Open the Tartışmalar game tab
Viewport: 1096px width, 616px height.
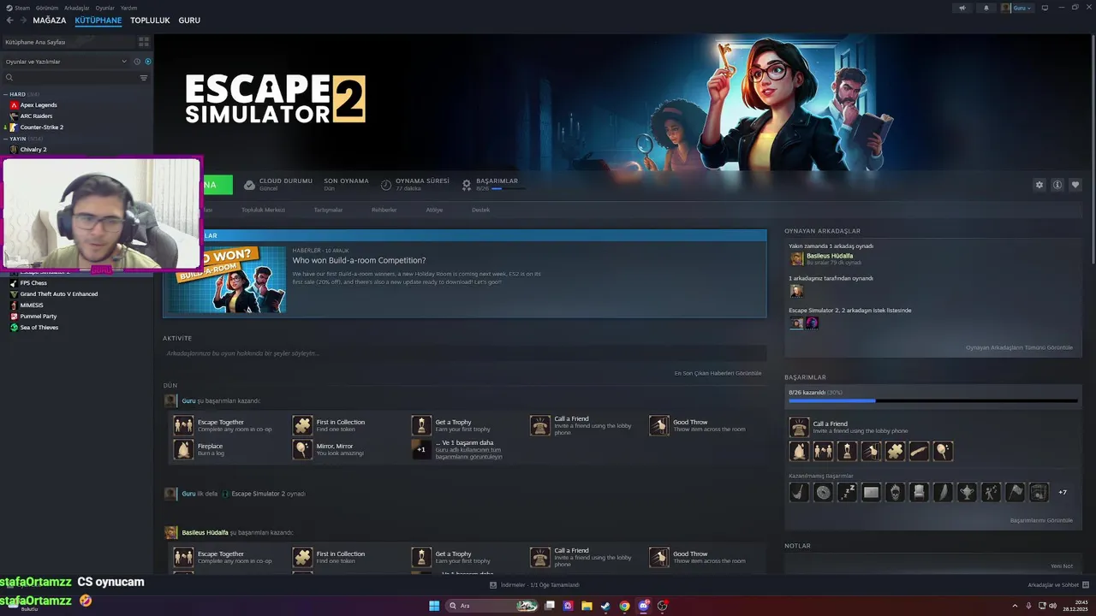(328, 210)
